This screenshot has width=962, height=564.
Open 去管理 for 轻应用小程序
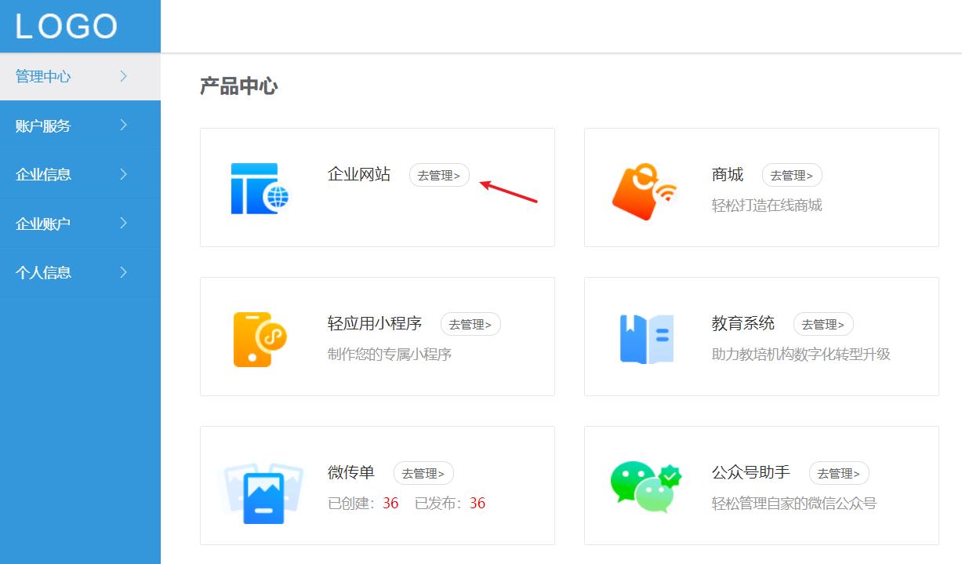470,324
